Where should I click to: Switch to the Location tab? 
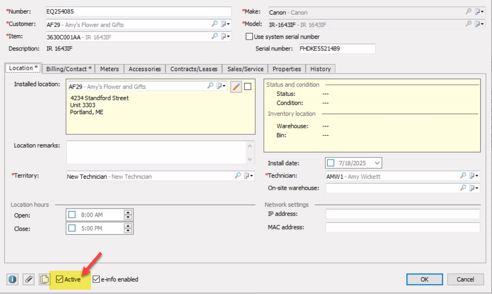[23, 68]
